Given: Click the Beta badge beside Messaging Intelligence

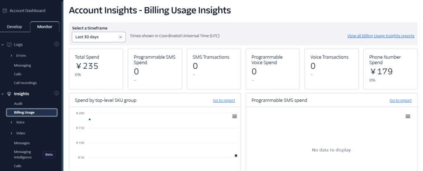Looking at the screenshot, I should (x=49, y=155).
